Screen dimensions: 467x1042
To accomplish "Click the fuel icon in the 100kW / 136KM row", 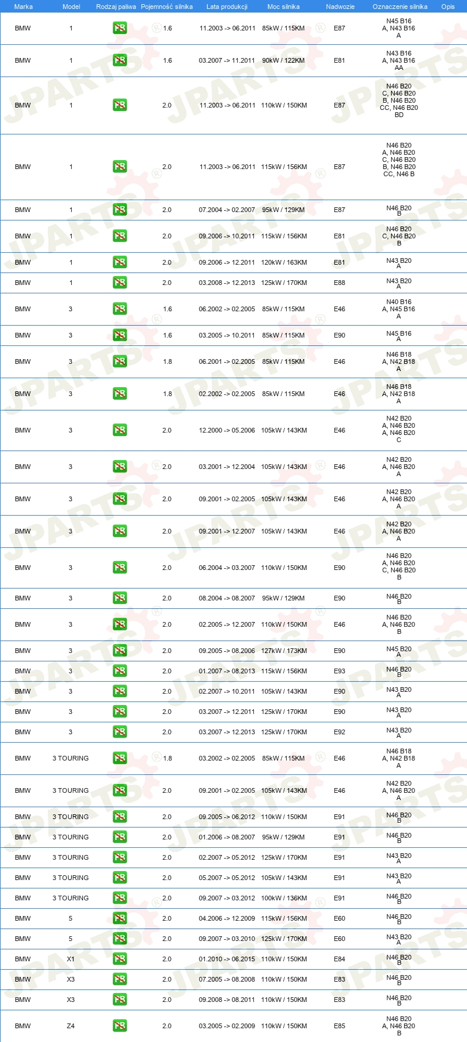I will coord(119,898).
